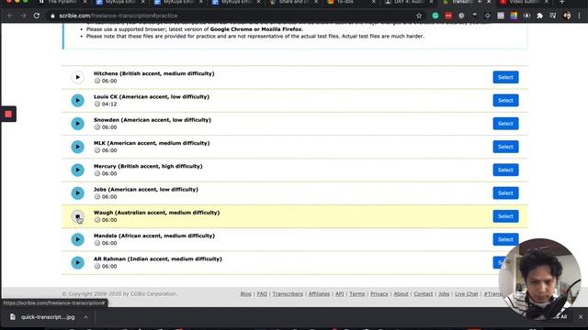Viewport: 588px width, 330px height.
Task: Play the Snowden audio sample
Action: 77,124
